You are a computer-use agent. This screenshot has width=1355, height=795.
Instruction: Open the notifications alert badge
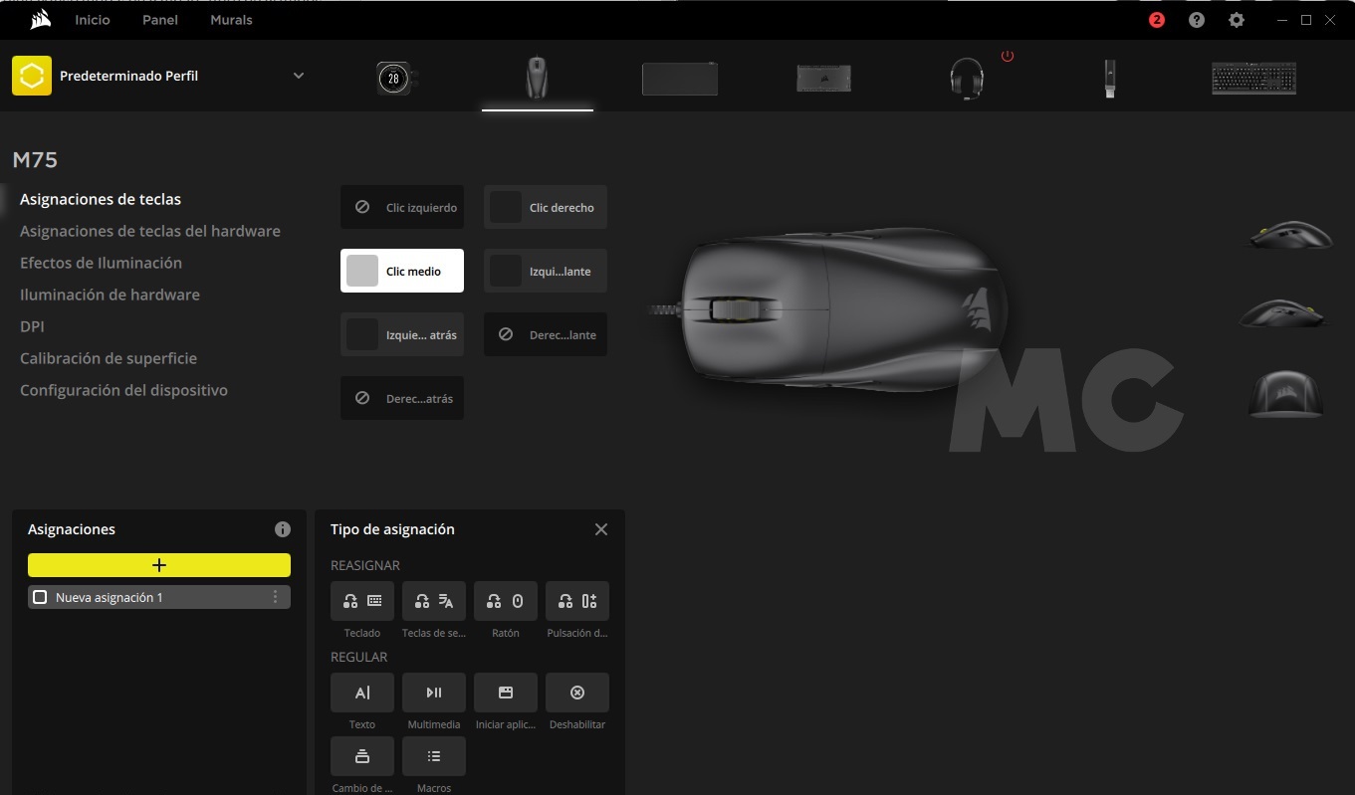click(1156, 20)
